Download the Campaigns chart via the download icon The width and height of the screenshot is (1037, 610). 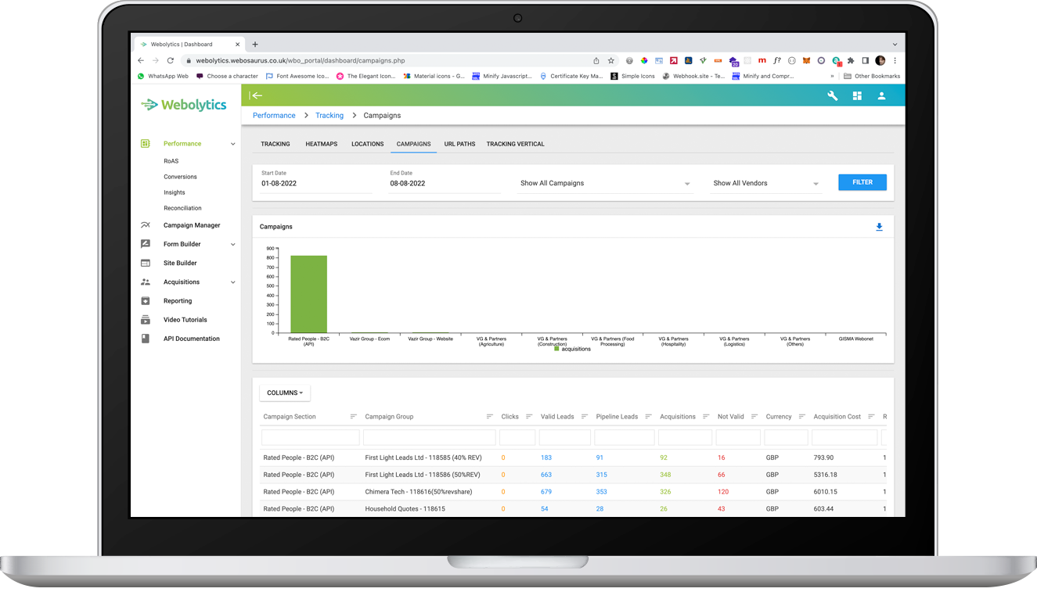pyautogui.click(x=879, y=226)
